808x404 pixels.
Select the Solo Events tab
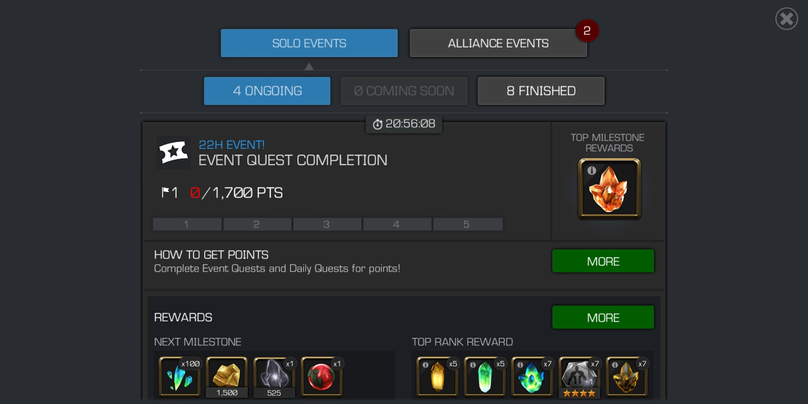309,43
